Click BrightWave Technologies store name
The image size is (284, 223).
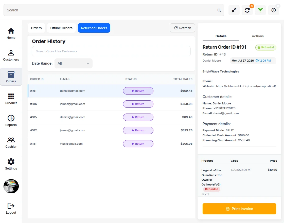point(221,71)
